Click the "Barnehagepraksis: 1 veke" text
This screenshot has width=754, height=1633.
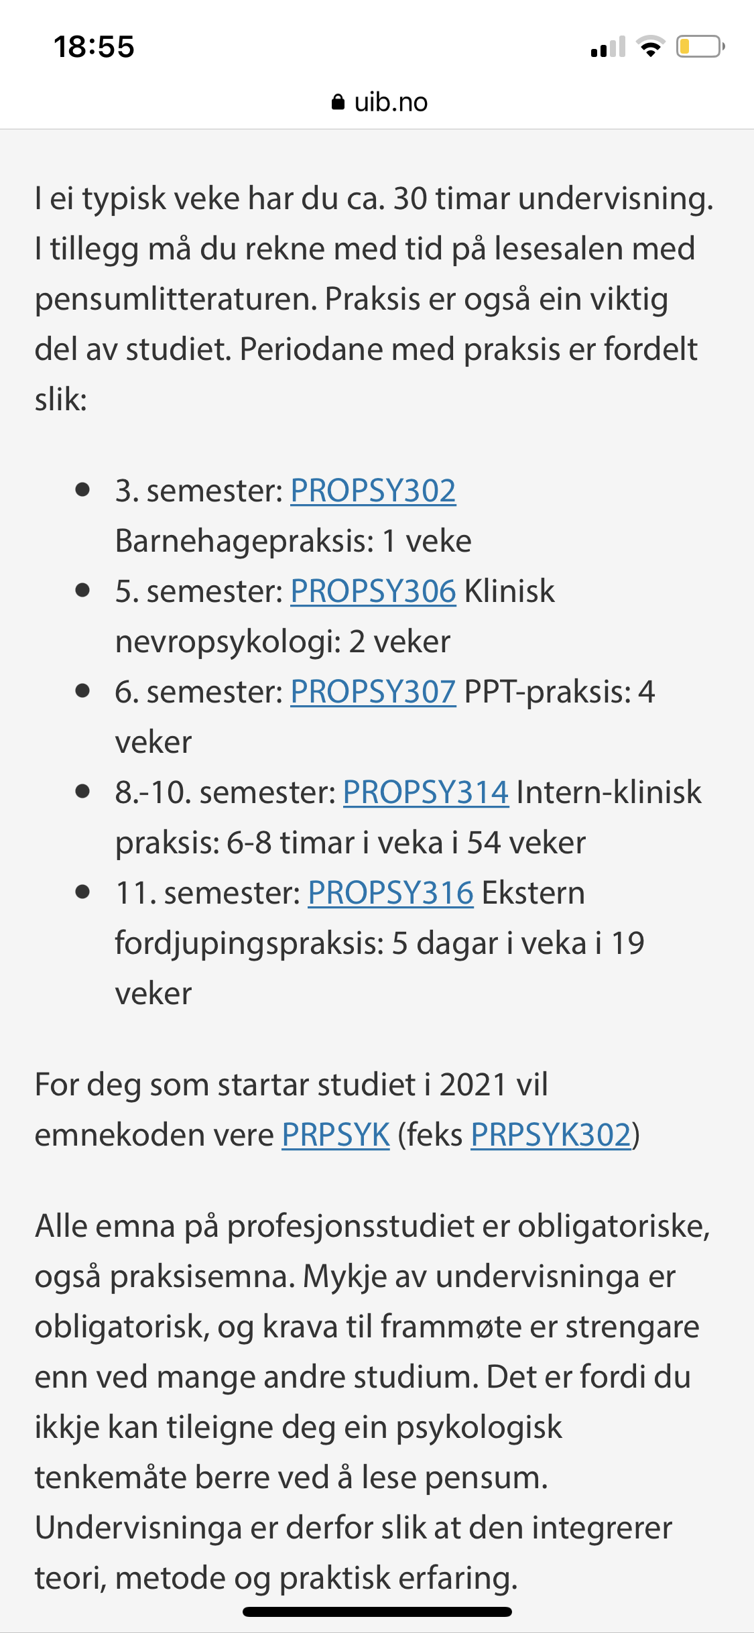click(x=293, y=541)
